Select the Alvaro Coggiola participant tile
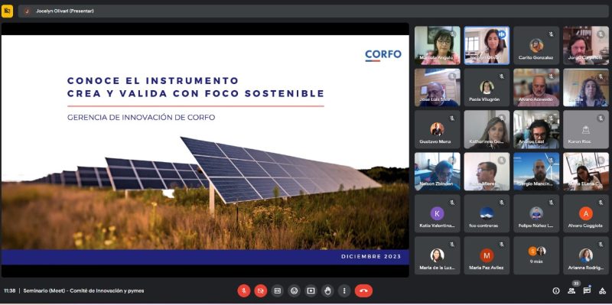612x305 pixels. tap(586, 214)
